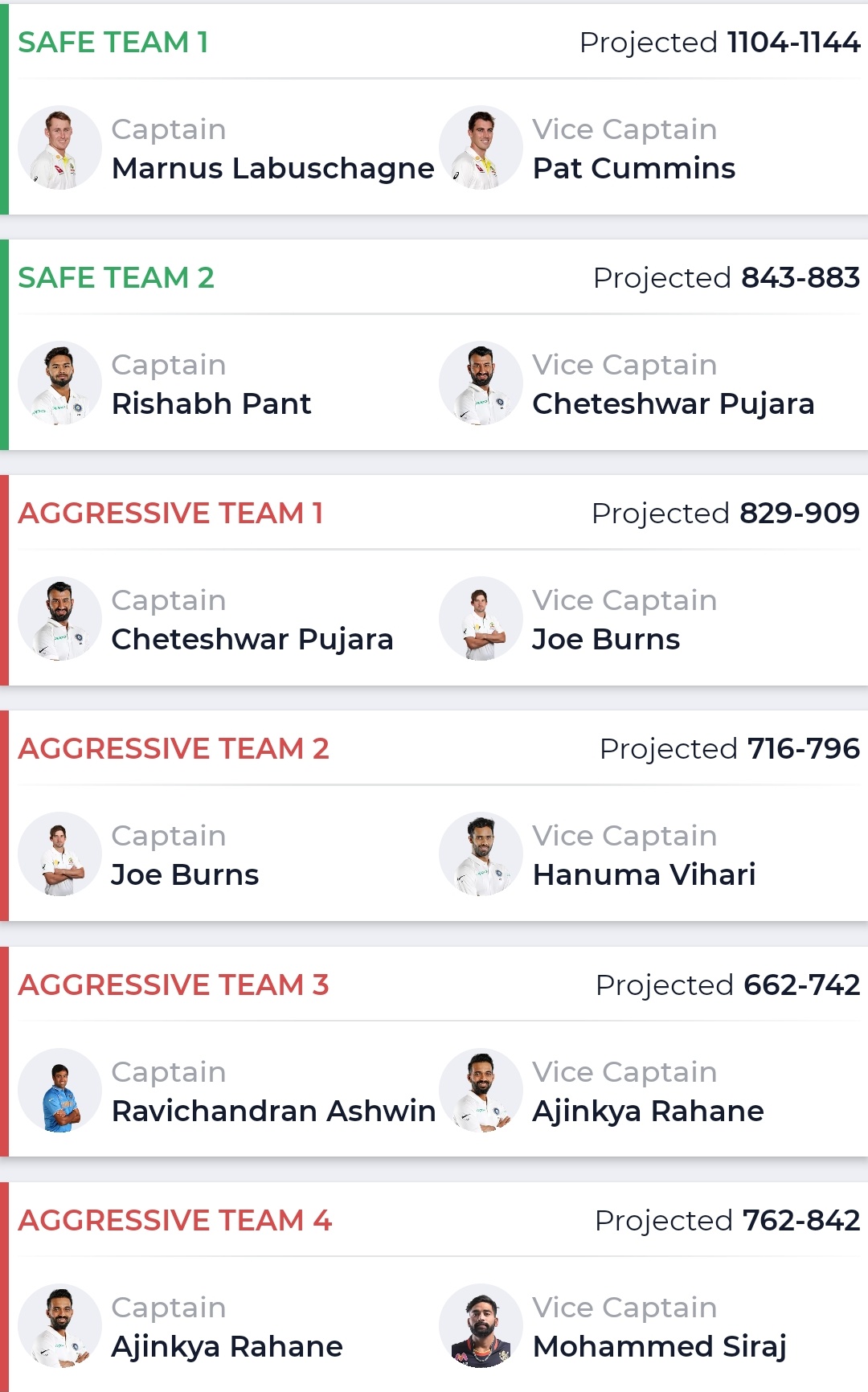Select the AGGRESSIVE TEAM 4 heading
Viewport: 868px width, 1392px height.
pos(175,1220)
